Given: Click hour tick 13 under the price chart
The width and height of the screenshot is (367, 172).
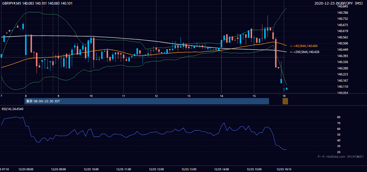Looking at the screenshot, I should pyautogui.click(x=189, y=96).
